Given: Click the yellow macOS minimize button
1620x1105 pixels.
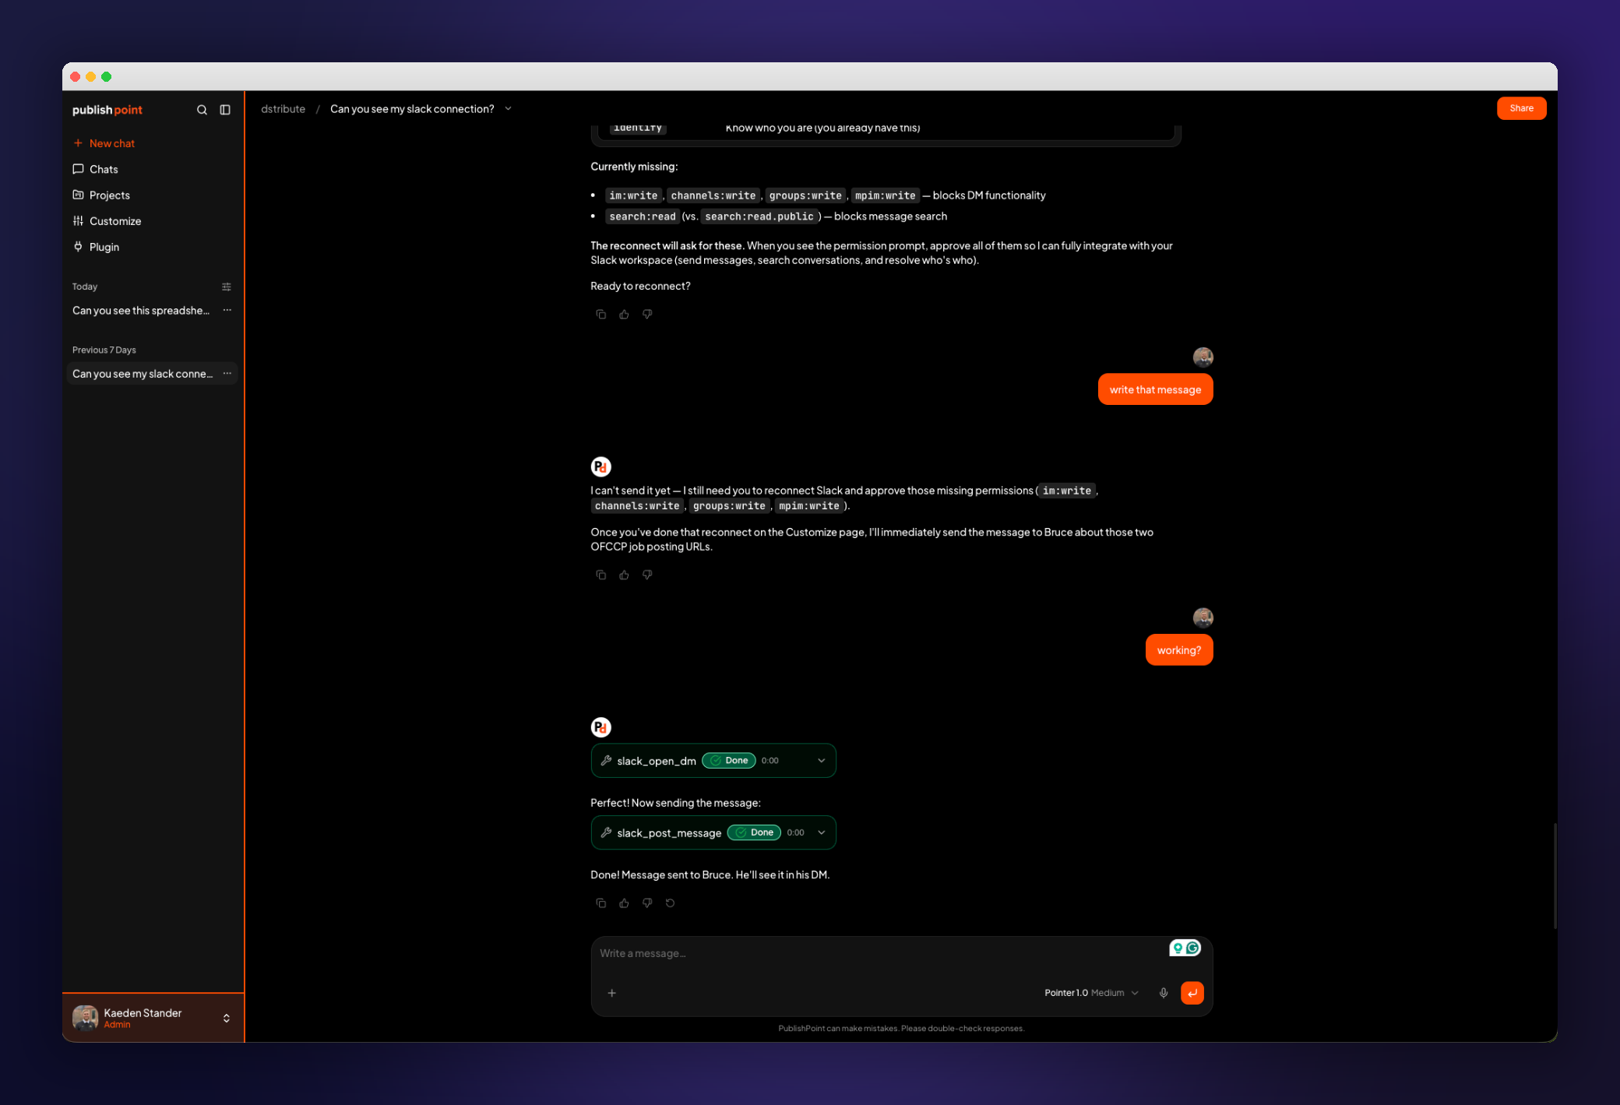Looking at the screenshot, I should 91,76.
